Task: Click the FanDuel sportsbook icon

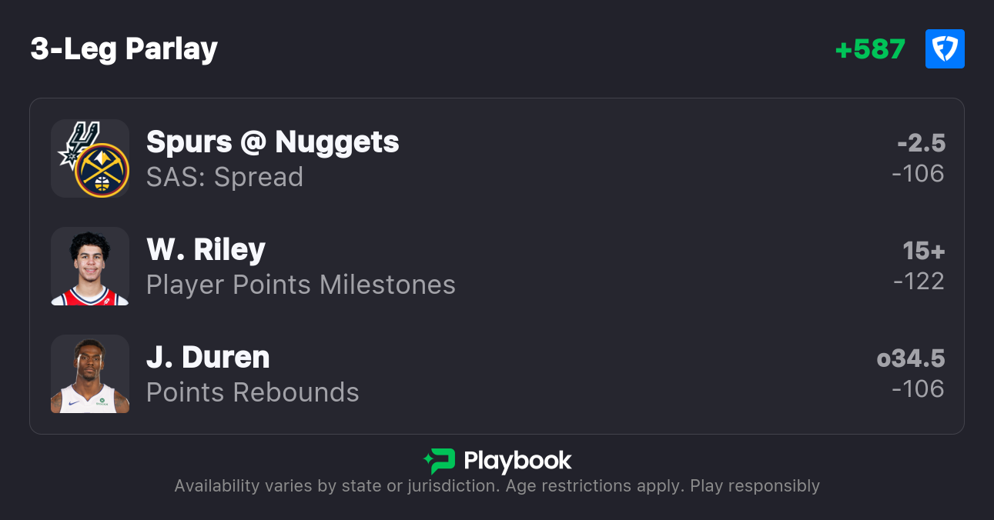Action: pos(945,49)
